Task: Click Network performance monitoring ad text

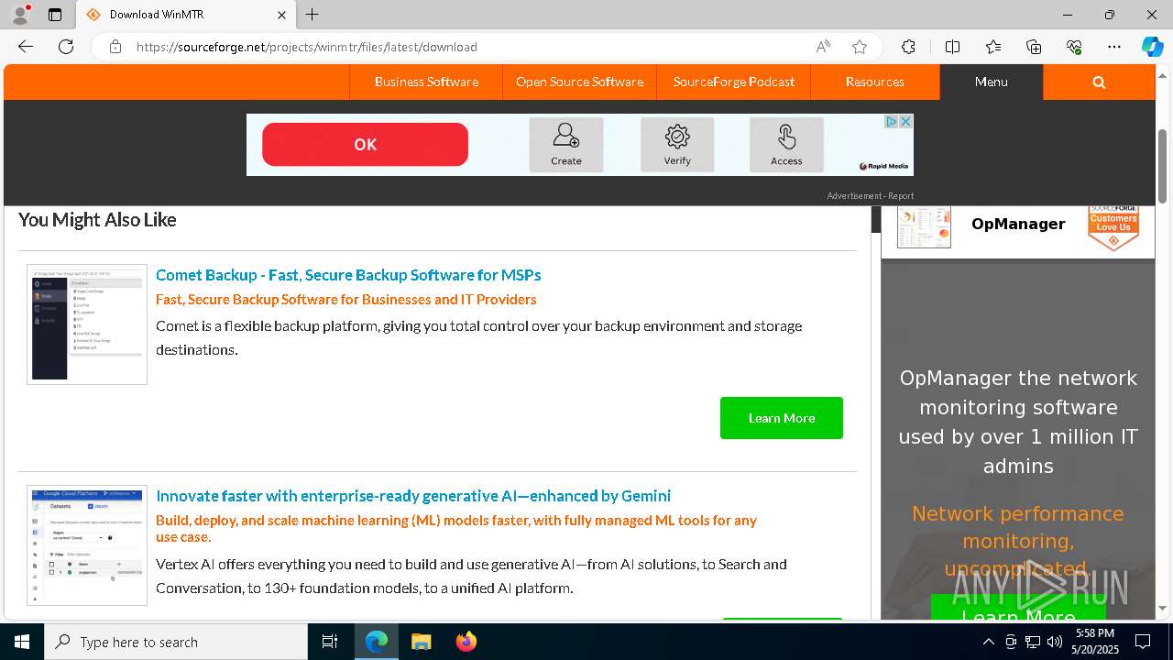Action: [x=1017, y=541]
